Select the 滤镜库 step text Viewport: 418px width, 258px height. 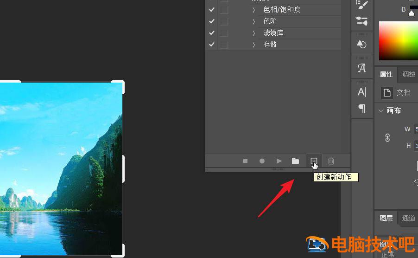point(273,33)
